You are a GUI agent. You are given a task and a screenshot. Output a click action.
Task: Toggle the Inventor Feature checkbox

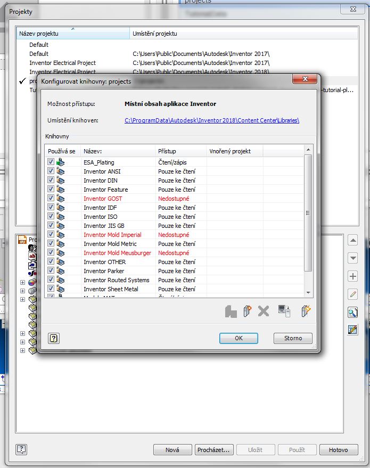(x=51, y=189)
